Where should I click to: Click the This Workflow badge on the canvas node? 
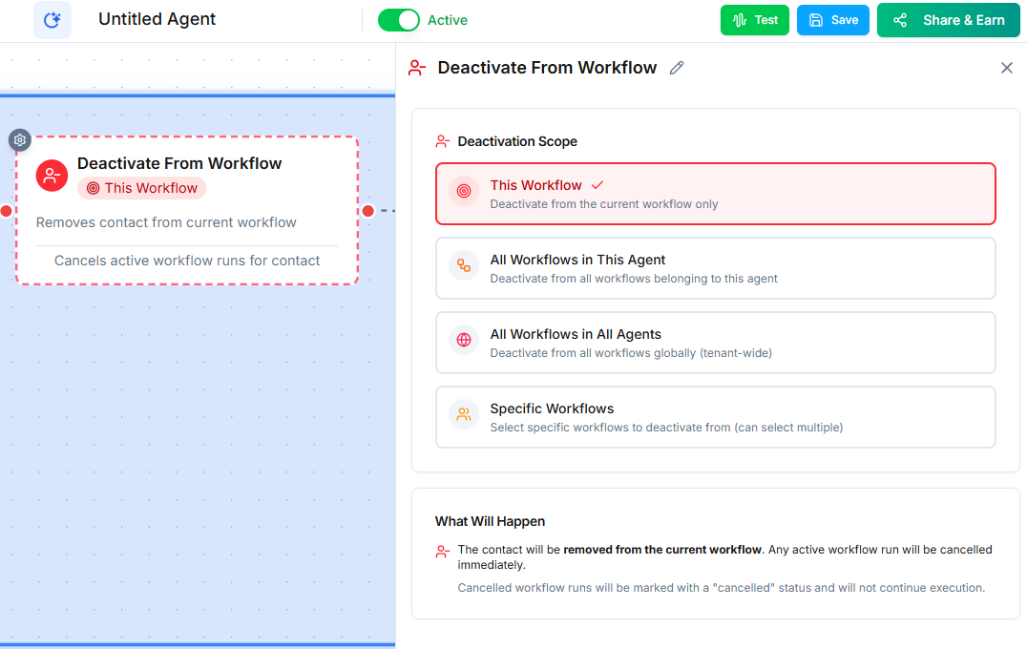[141, 188]
